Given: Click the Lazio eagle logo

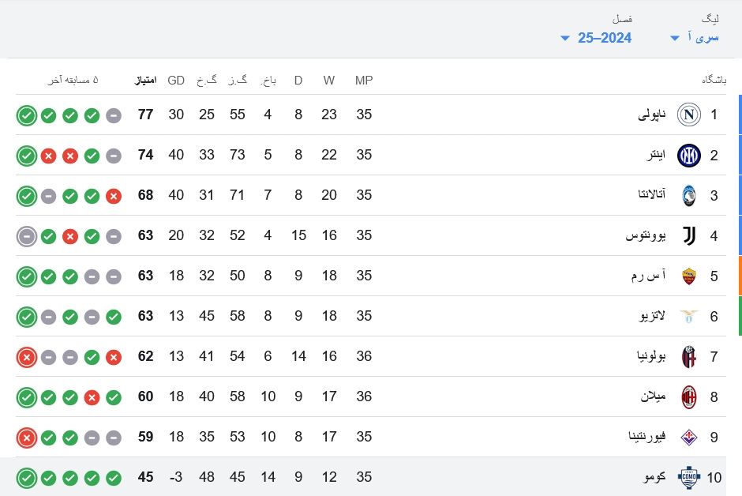Looking at the screenshot, I should (688, 316).
